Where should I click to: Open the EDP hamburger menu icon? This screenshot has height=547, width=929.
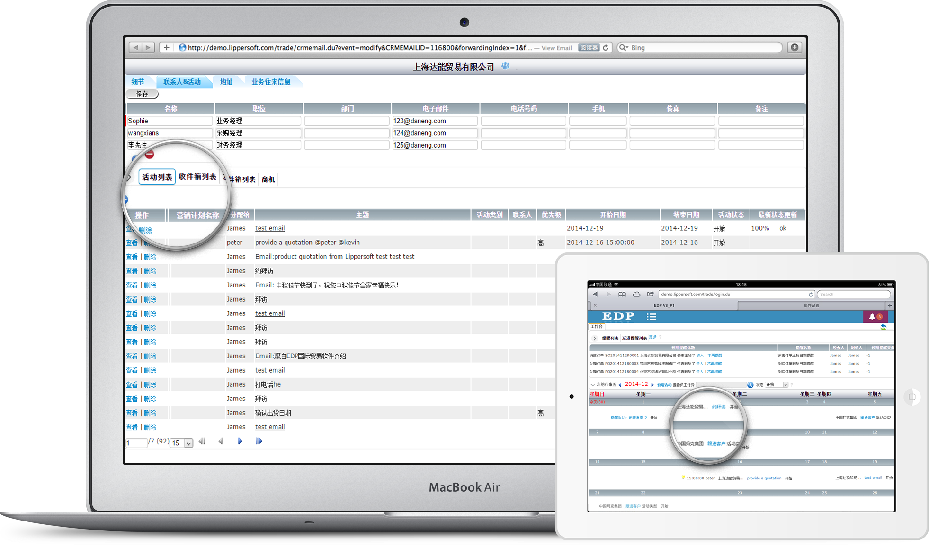652,317
